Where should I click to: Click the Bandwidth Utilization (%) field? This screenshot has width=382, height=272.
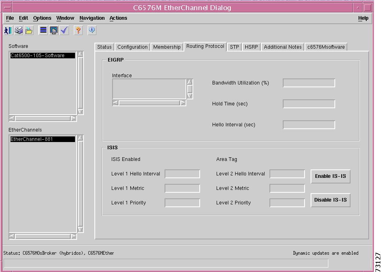pos(309,83)
